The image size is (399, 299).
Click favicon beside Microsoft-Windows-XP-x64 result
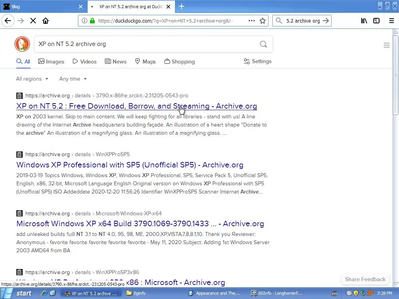click(x=19, y=213)
